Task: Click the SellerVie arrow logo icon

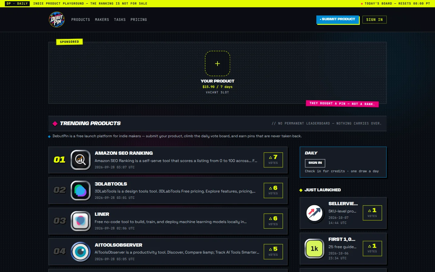Action: pyautogui.click(x=314, y=213)
